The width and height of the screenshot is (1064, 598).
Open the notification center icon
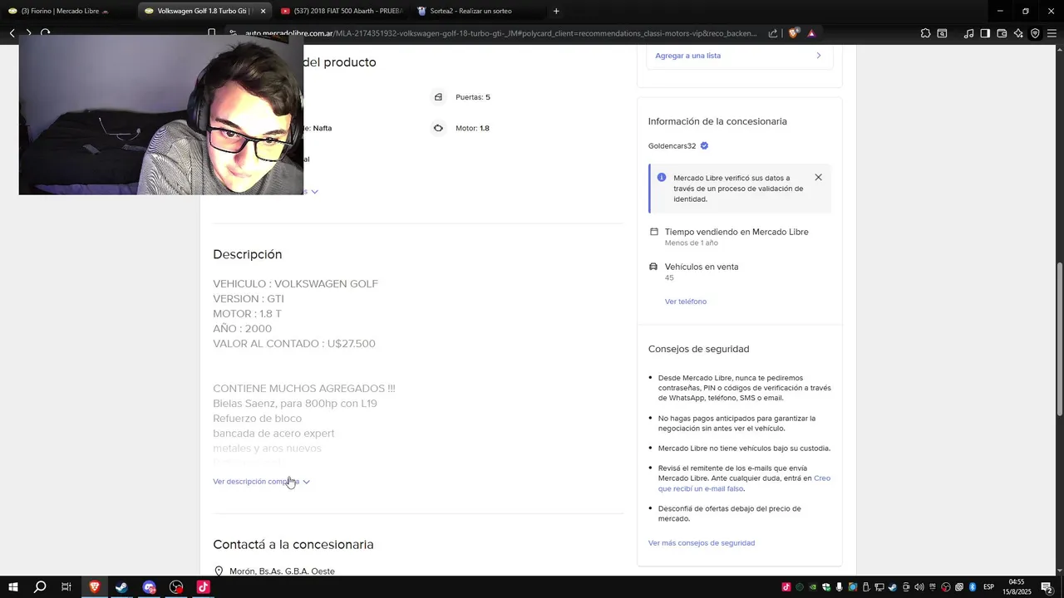pyautogui.click(x=1047, y=587)
